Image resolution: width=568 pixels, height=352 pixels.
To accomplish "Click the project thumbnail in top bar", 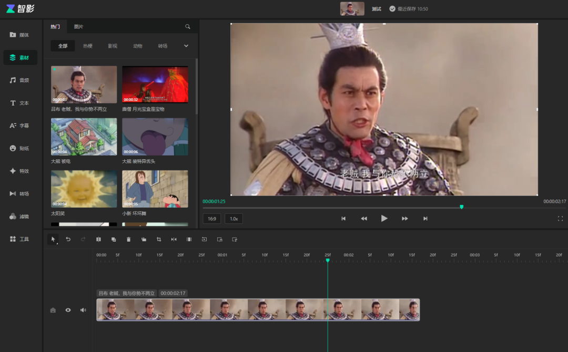I will point(352,9).
